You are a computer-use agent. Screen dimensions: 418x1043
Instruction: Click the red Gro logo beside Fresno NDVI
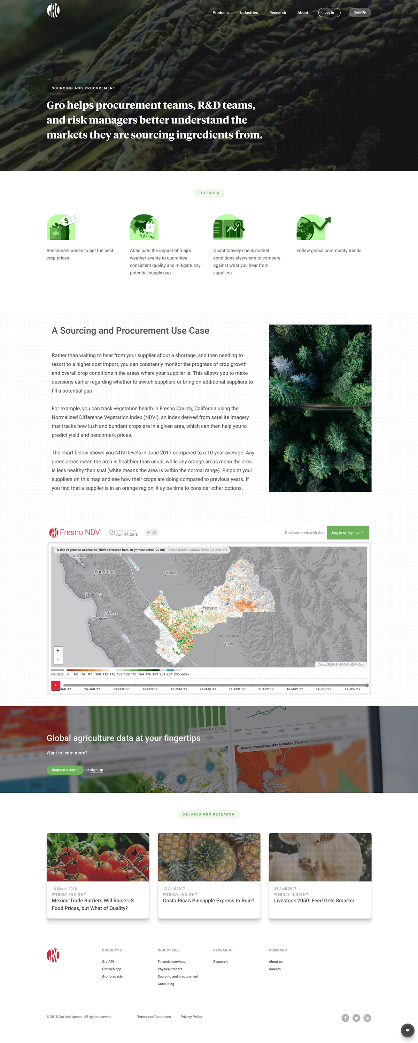pos(54,532)
